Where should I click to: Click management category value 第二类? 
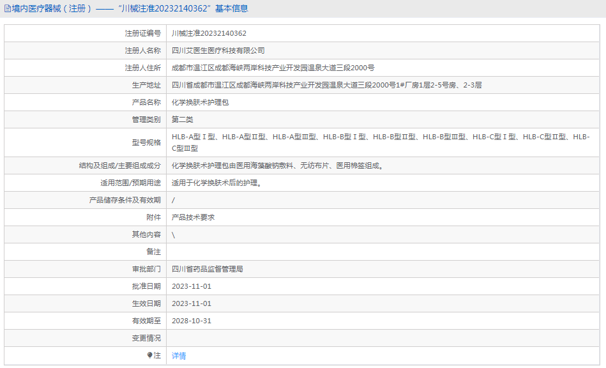click(x=183, y=120)
